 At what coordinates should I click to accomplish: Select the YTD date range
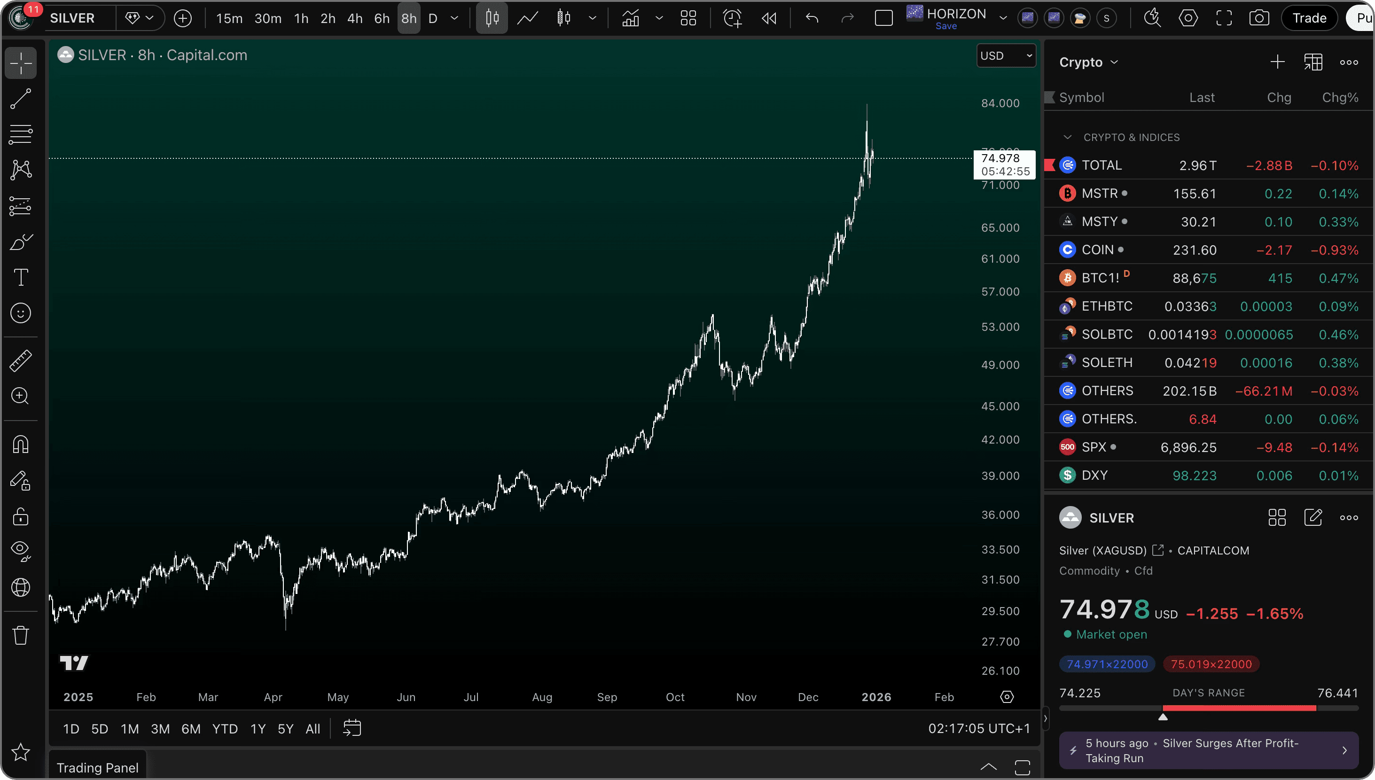click(225, 729)
